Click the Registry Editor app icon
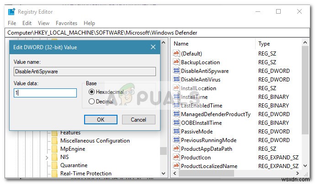This screenshot has height=184, width=315. [x=11, y=12]
